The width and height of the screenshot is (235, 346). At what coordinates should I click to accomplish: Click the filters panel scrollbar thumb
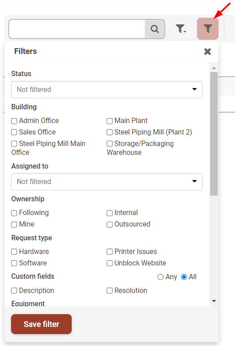tap(214, 134)
